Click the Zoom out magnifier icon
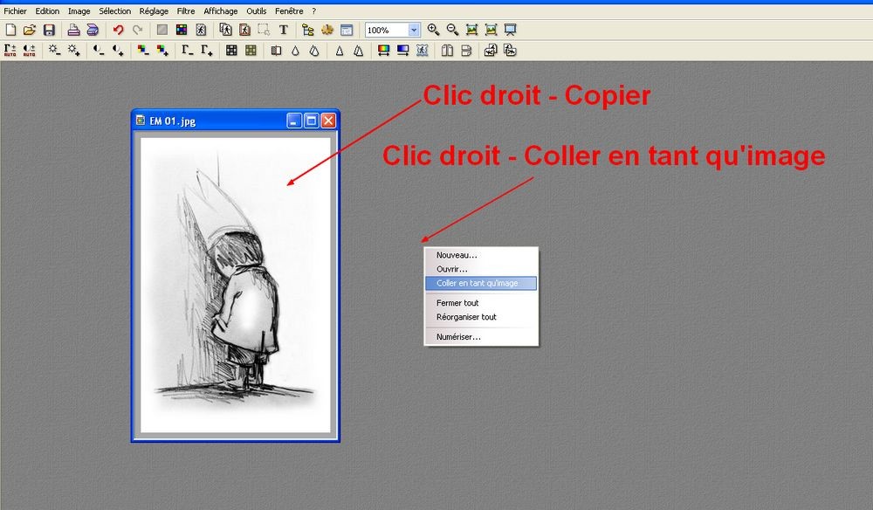This screenshot has width=873, height=510. pyautogui.click(x=452, y=30)
